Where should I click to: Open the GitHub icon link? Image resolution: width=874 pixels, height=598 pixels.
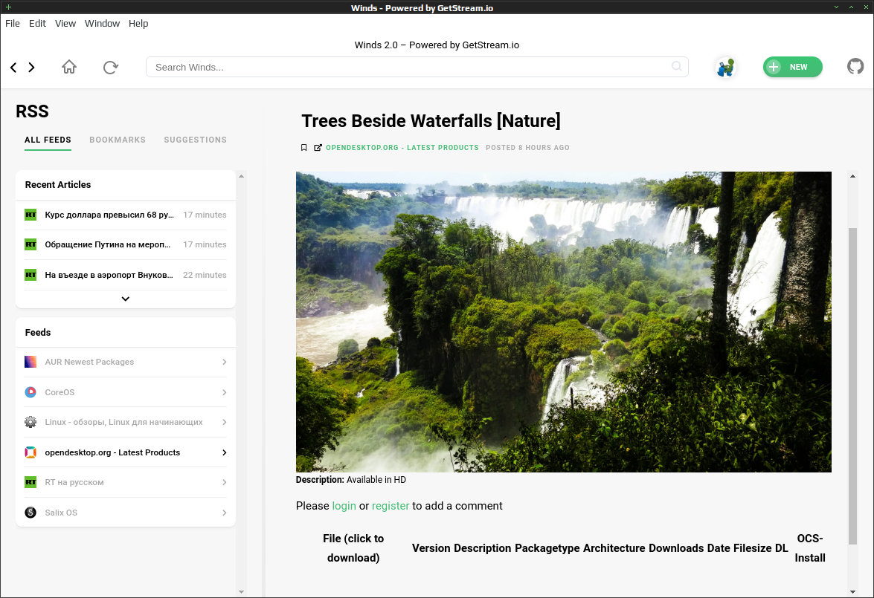pyautogui.click(x=855, y=67)
